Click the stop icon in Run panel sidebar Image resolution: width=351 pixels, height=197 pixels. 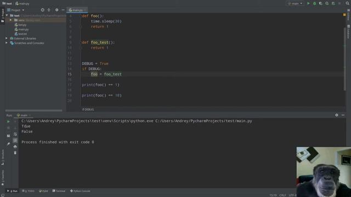pyautogui.click(x=8, y=128)
